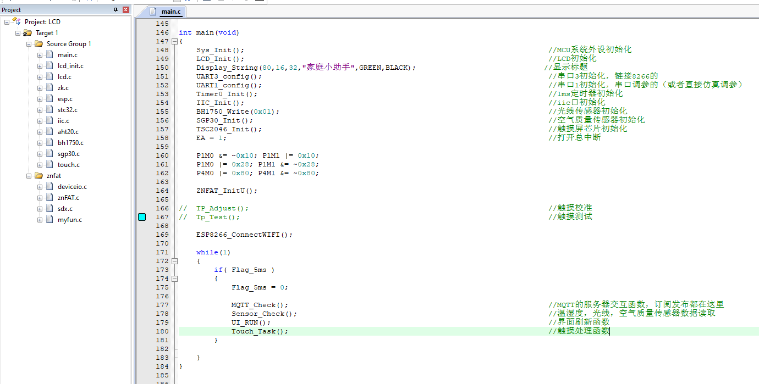Fold the if block at line 174
The image size is (759, 384).
coord(174,279)
